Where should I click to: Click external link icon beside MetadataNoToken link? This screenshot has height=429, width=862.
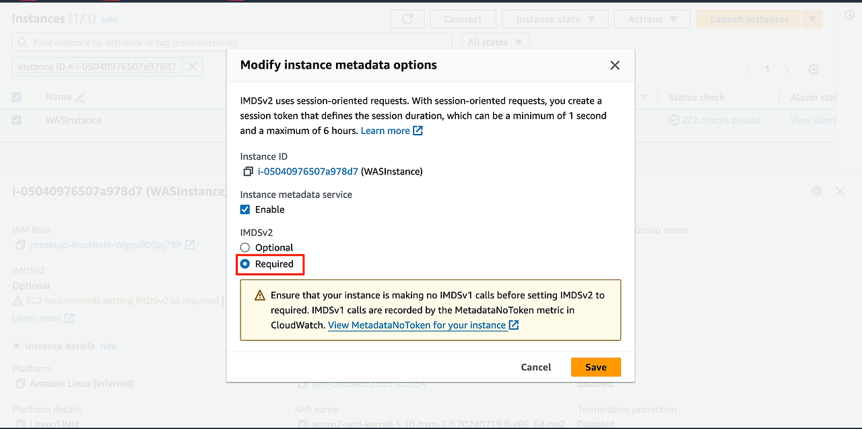click(x=514, y=325)
